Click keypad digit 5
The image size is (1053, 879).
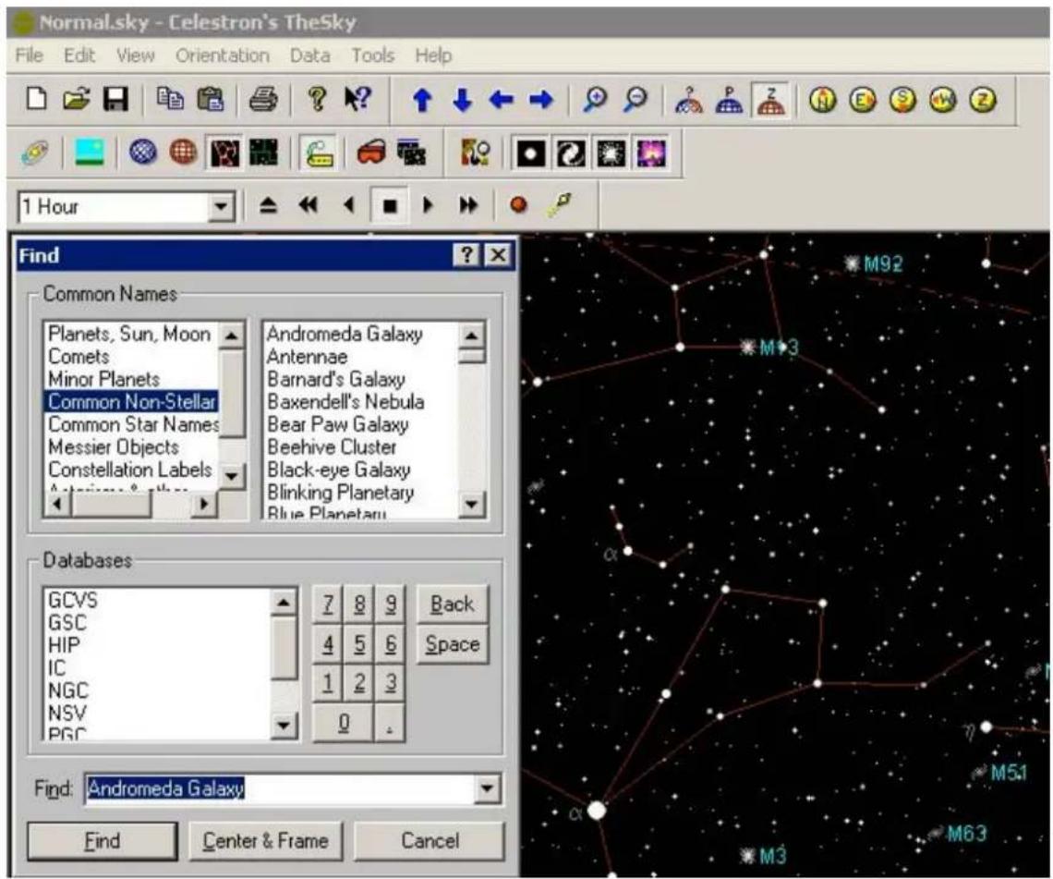[x=359, y=644]
